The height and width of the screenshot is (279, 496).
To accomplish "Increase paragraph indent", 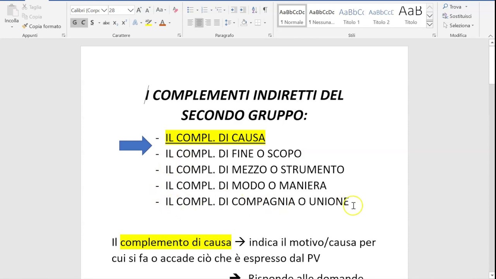I will pos(243,10).
